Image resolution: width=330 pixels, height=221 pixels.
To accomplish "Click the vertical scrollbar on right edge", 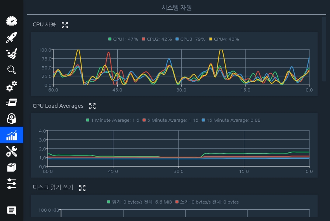I will tap(324, 48).
